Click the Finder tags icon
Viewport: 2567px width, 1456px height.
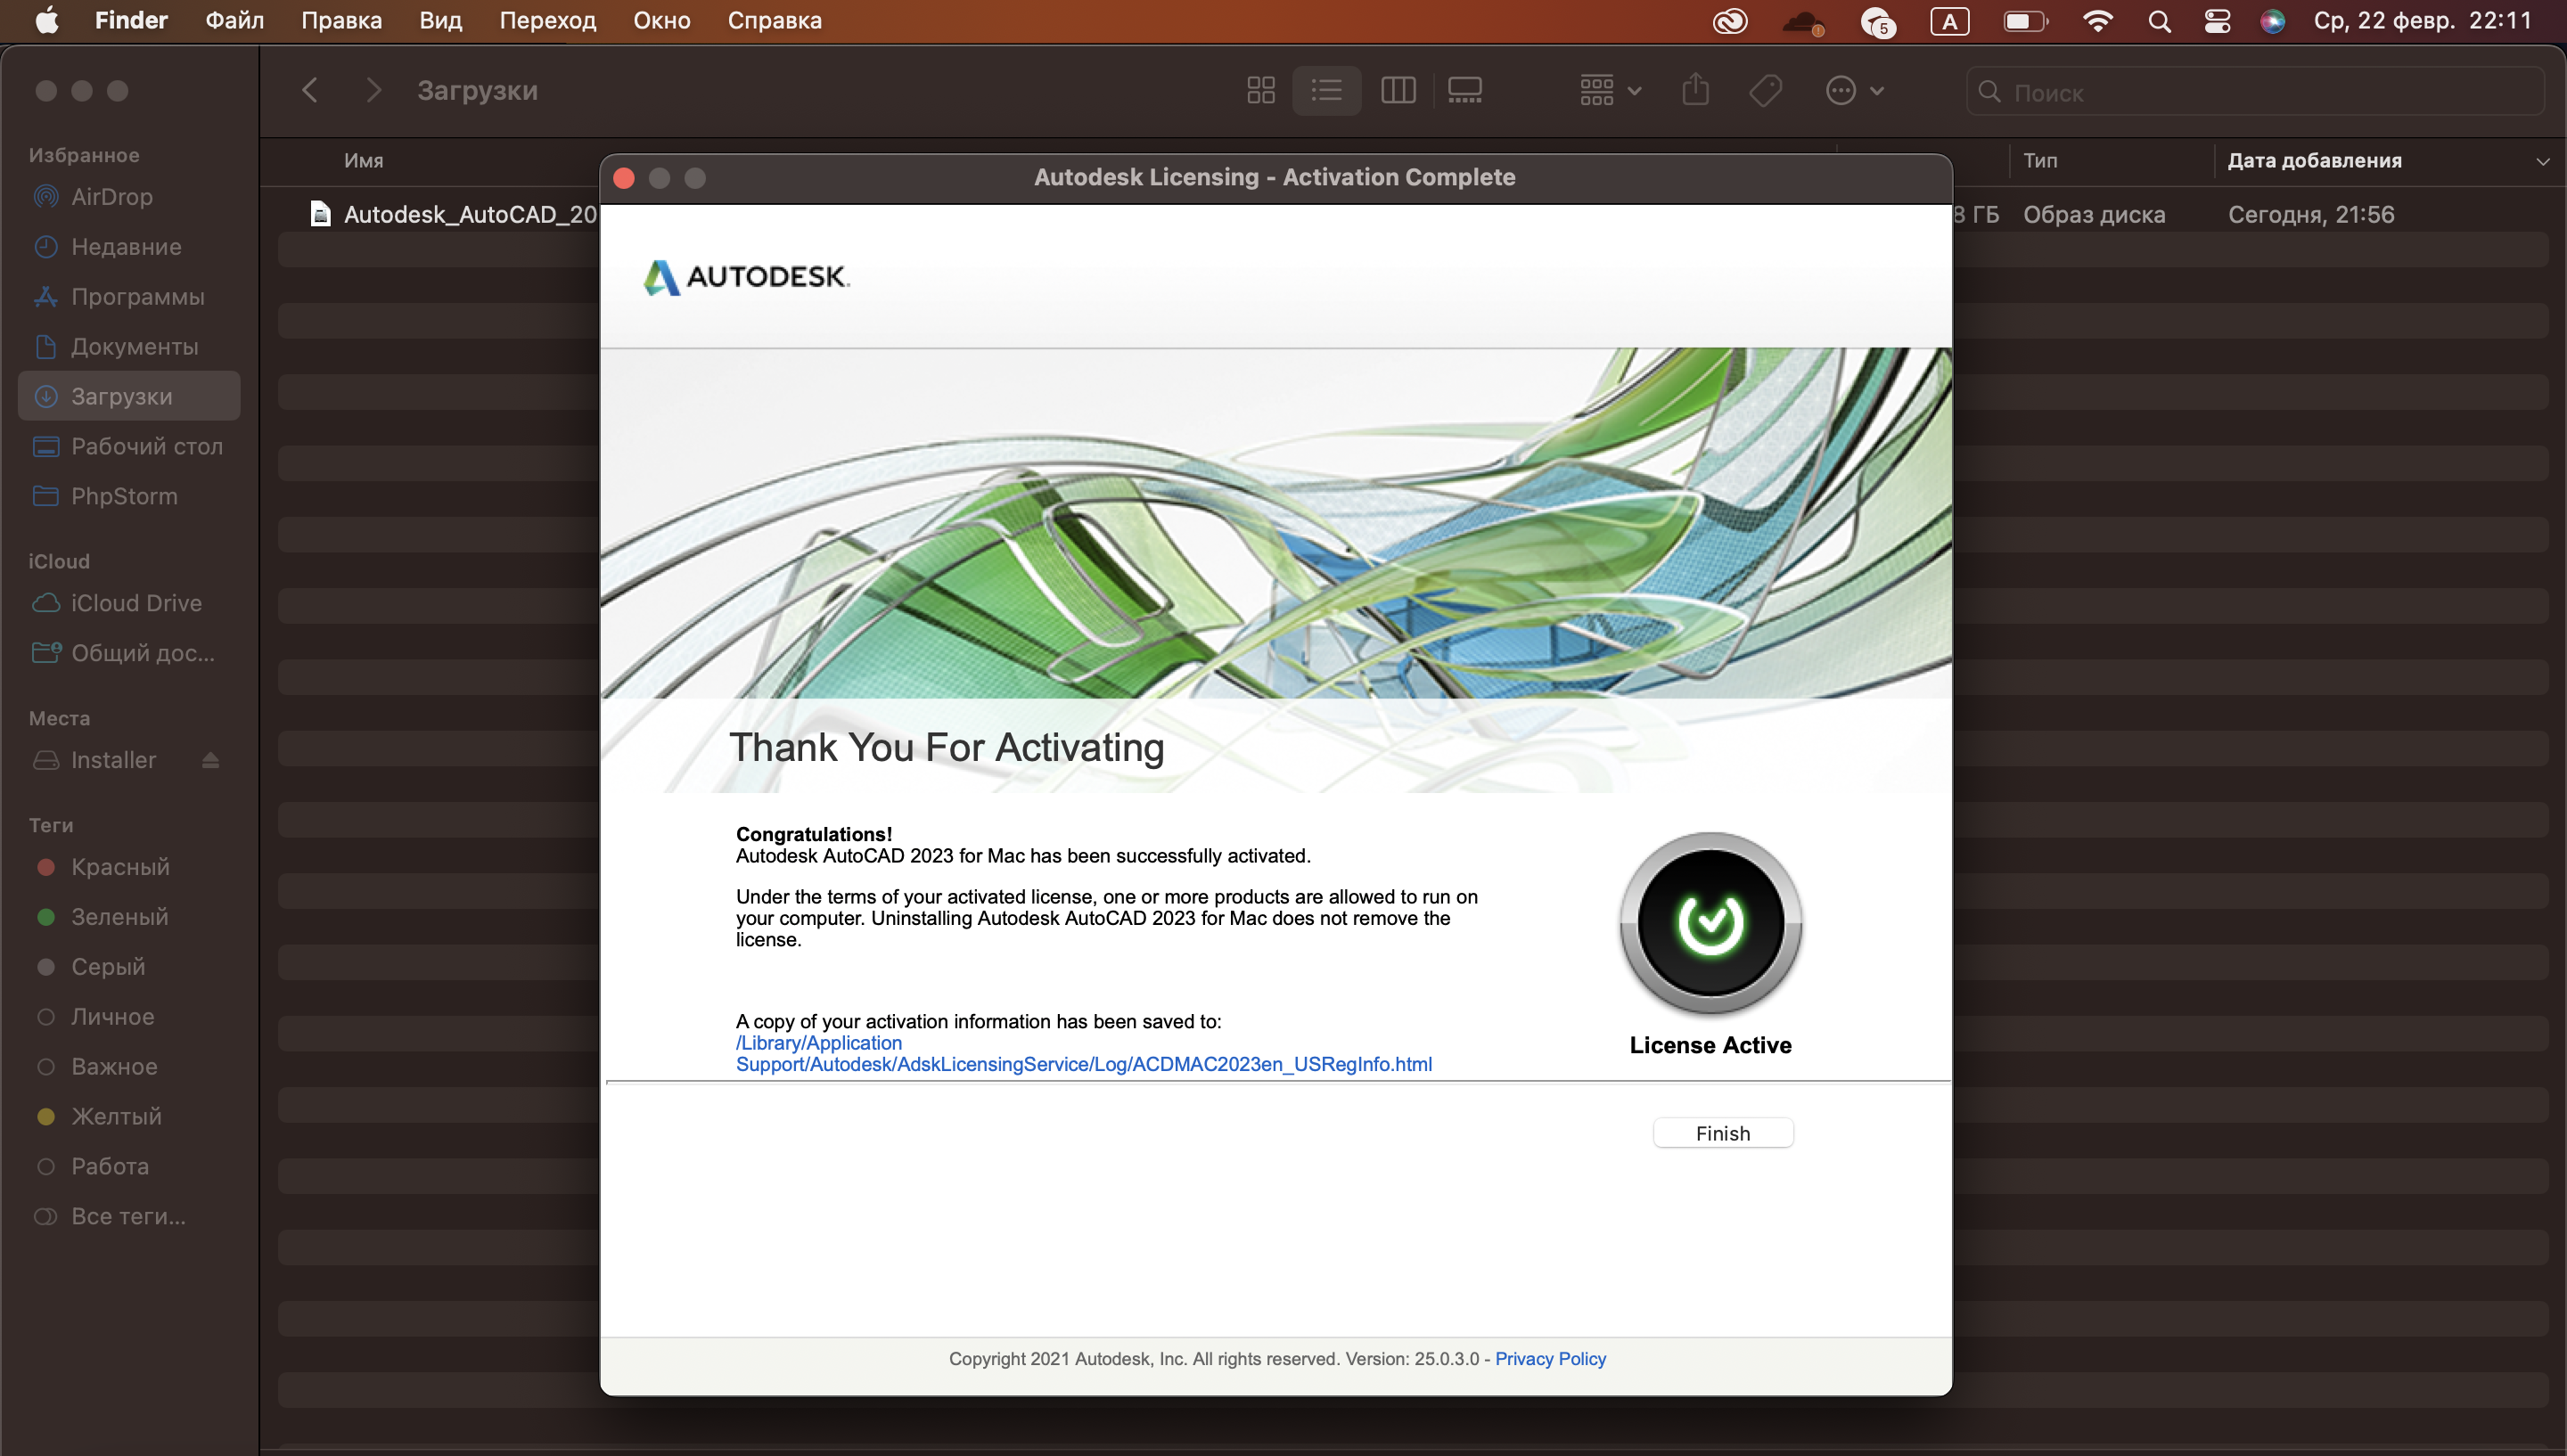click(x=1765, y=91)
